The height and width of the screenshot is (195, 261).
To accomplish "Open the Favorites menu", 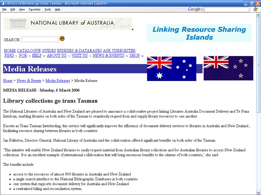I will pos(35,9).
